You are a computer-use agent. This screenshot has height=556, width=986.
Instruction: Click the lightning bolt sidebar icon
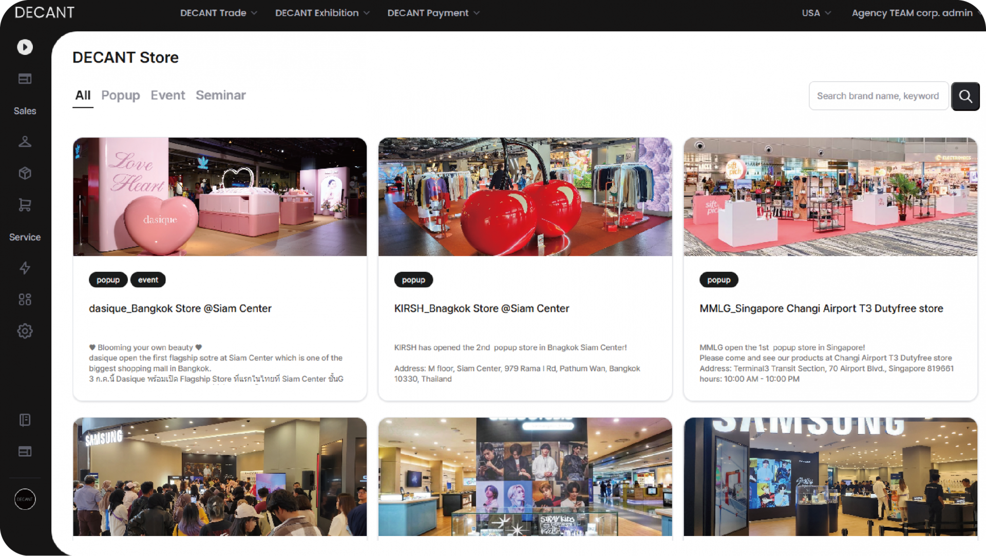[25, 268]
